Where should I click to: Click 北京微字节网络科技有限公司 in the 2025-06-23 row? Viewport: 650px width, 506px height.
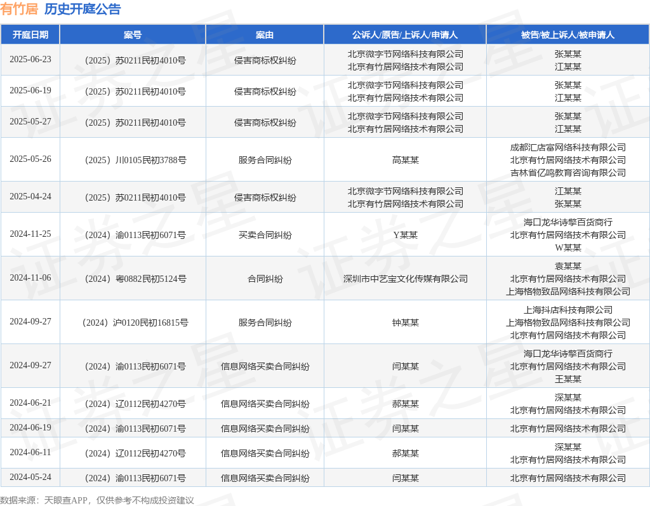[406, 54]
